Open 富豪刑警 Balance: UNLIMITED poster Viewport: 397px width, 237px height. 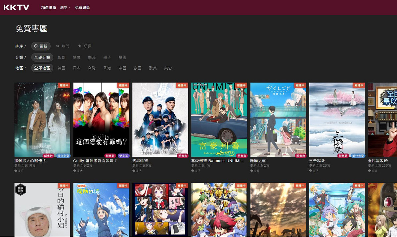(219, 119)
